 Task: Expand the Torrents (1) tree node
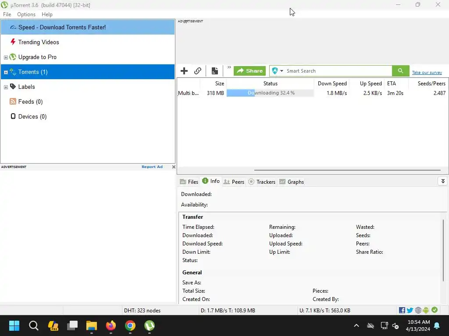tap(6, 72)
